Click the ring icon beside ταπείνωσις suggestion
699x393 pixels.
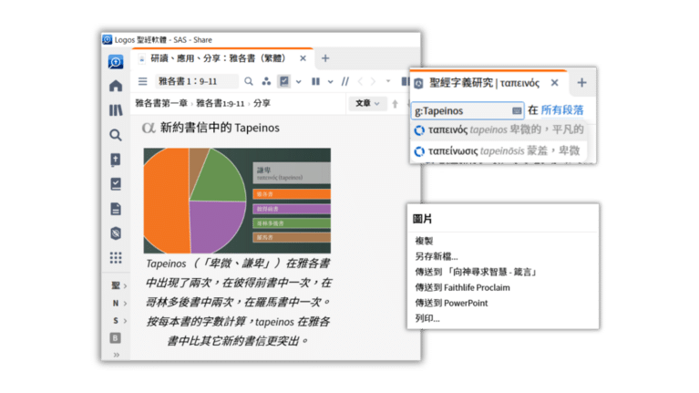click(419, 151)
